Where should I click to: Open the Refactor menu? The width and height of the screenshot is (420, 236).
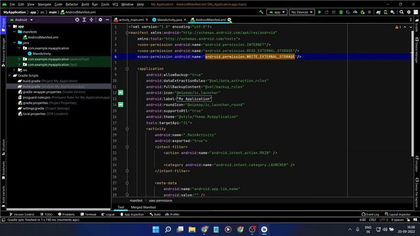click(x=72, y=5)
